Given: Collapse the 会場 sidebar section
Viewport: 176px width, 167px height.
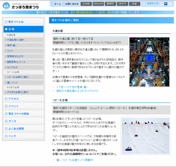Looking at the screenshot, I should click(23, 29).
